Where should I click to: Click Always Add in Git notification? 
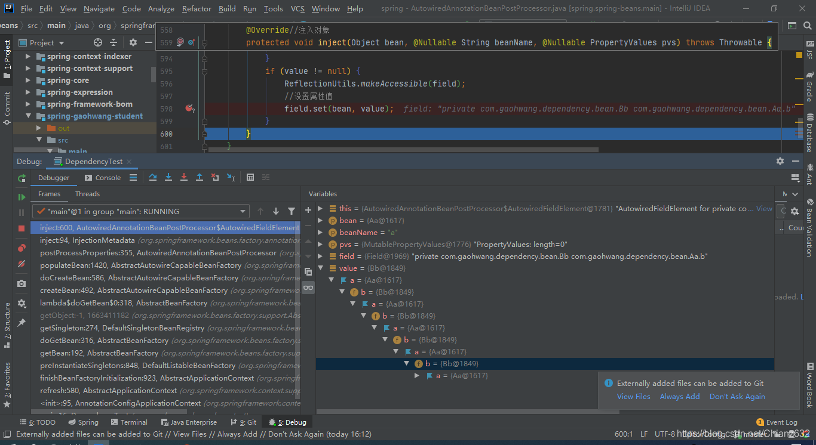680,397
